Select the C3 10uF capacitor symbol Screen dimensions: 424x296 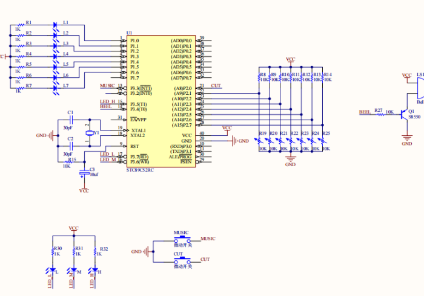[x=84, y=174]
